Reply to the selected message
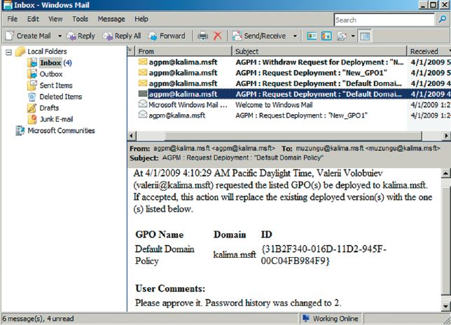 [x=81, y=36]
